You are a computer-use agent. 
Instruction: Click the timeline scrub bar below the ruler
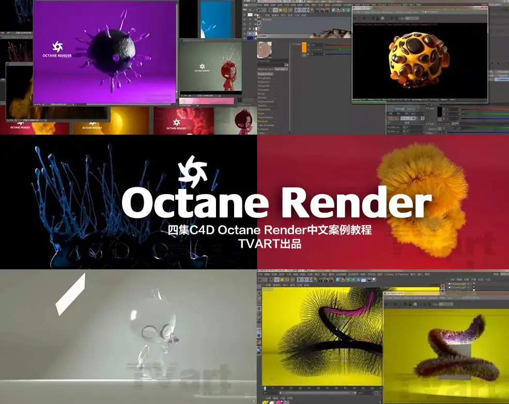[318, 393]
